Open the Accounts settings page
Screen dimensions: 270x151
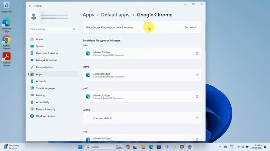tap(53, 81)
